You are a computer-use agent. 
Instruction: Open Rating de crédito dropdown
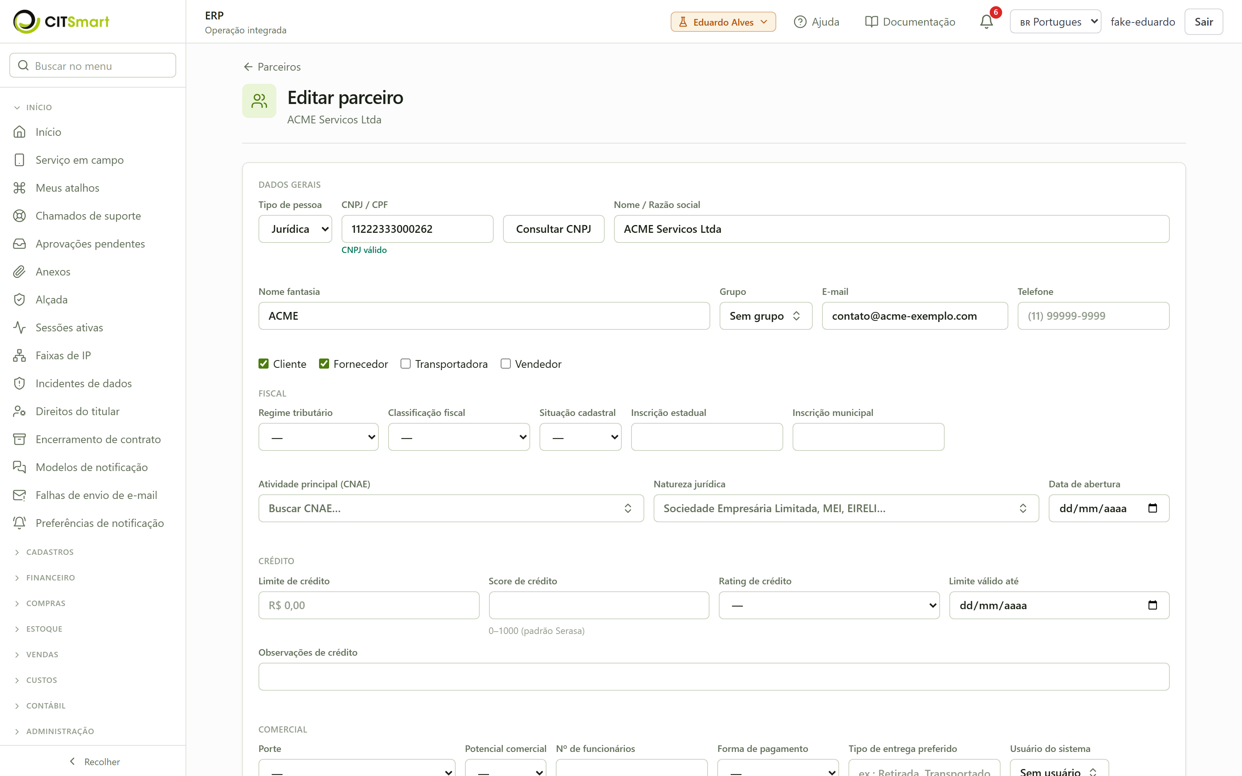point(829,605)
